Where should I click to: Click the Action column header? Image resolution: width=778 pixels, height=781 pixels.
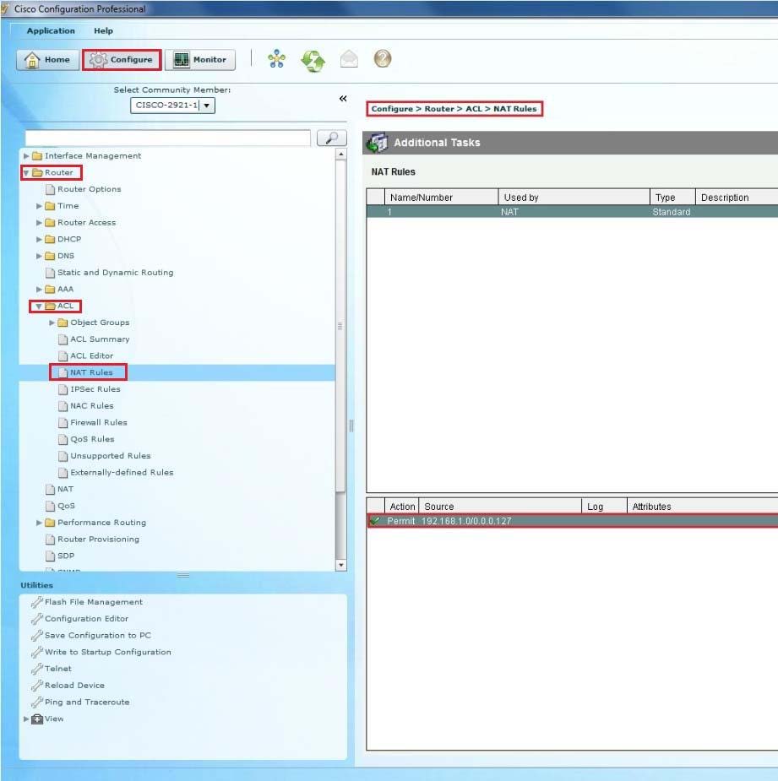click(x=402, y=507)
